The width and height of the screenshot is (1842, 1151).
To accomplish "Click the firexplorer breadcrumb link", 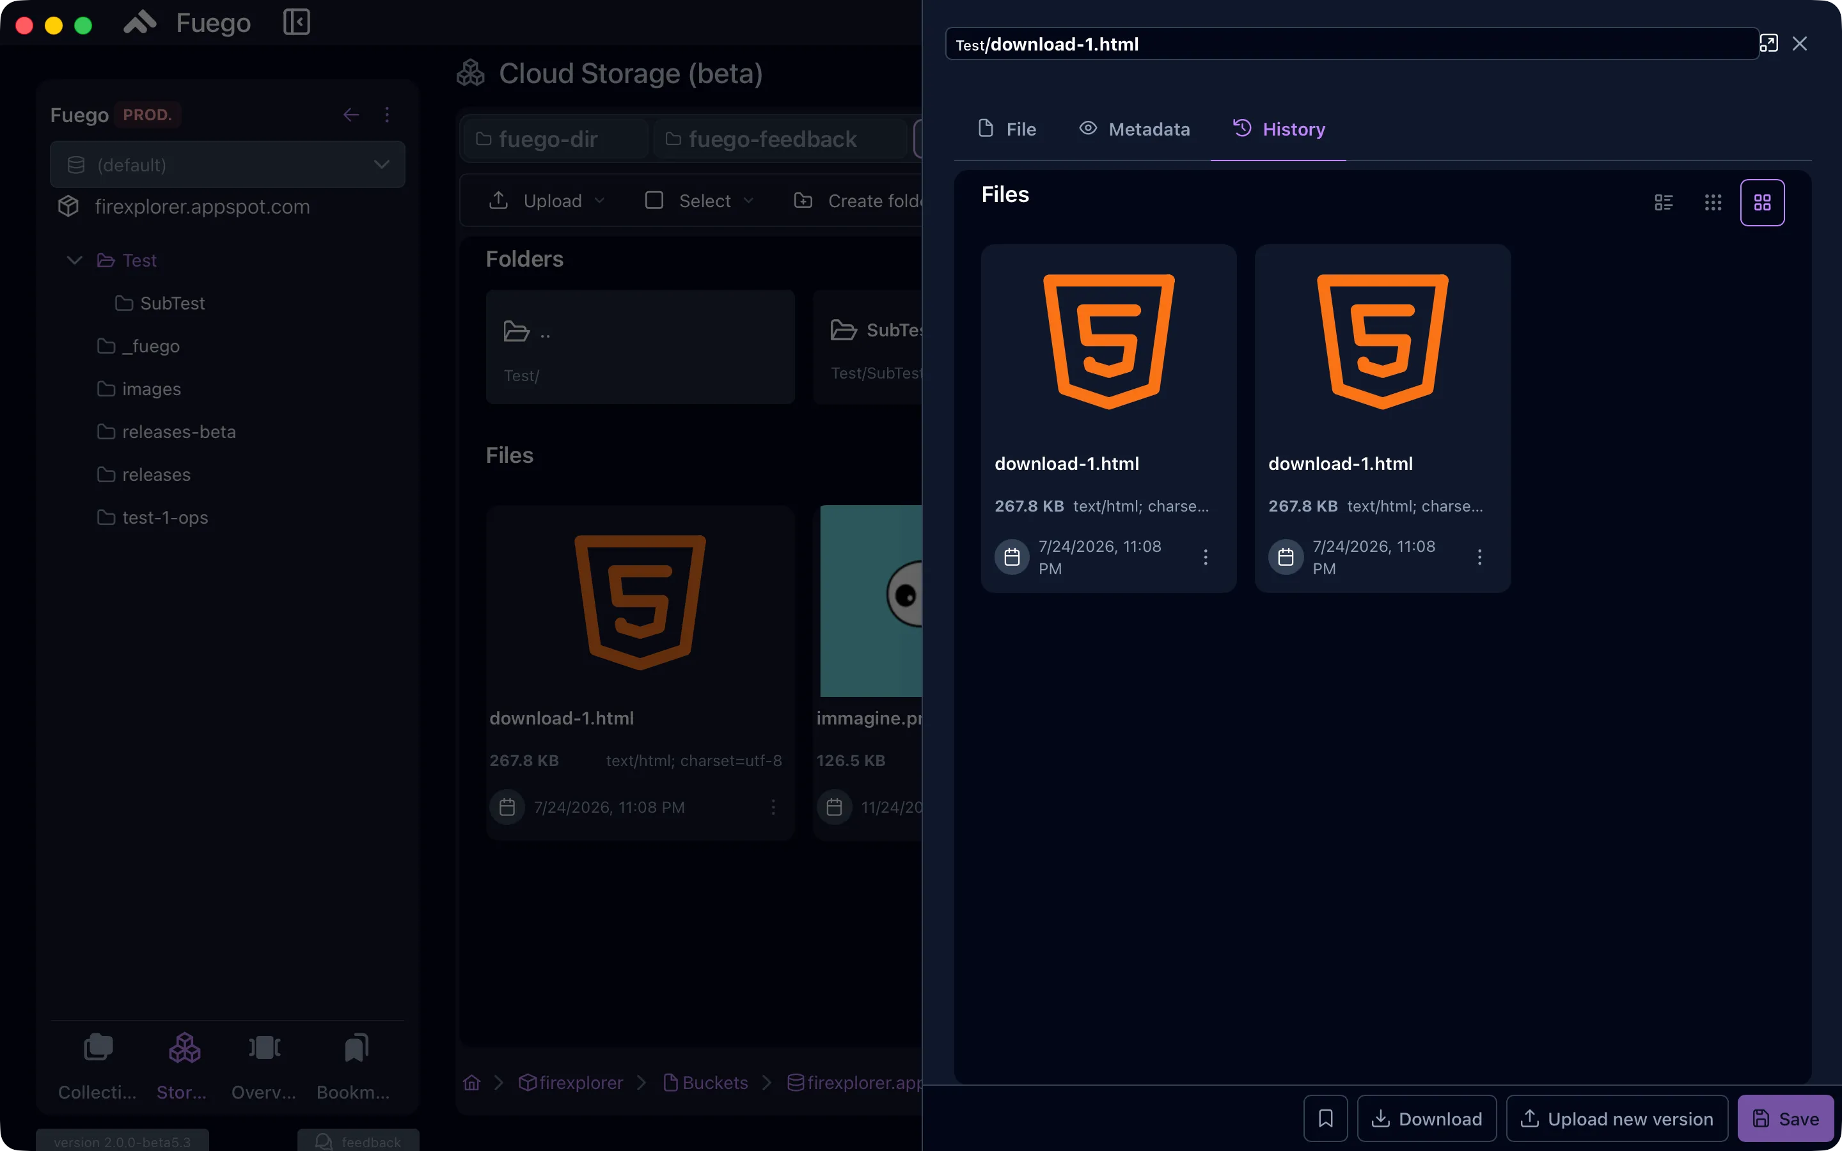I will [x=570, y=1083].
